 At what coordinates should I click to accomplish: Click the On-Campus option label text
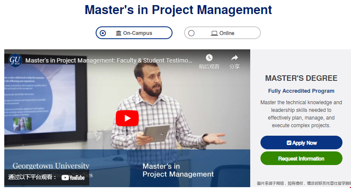click(137, 33)
